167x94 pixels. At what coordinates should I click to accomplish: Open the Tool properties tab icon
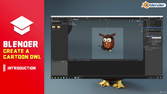pyautogui.click(x=144, y=32)
